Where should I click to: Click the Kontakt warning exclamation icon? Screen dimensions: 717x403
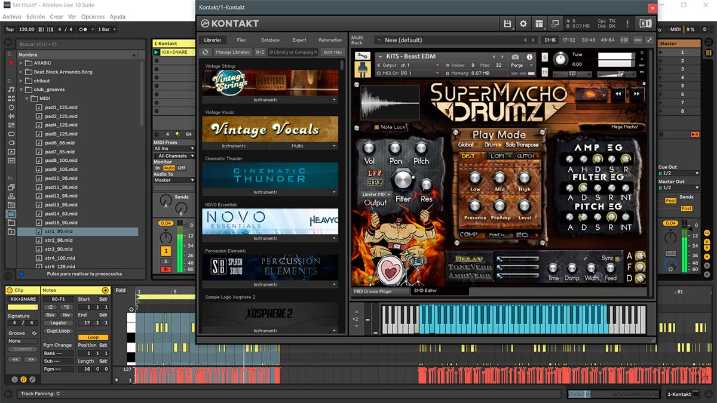(x=627, y=23)
